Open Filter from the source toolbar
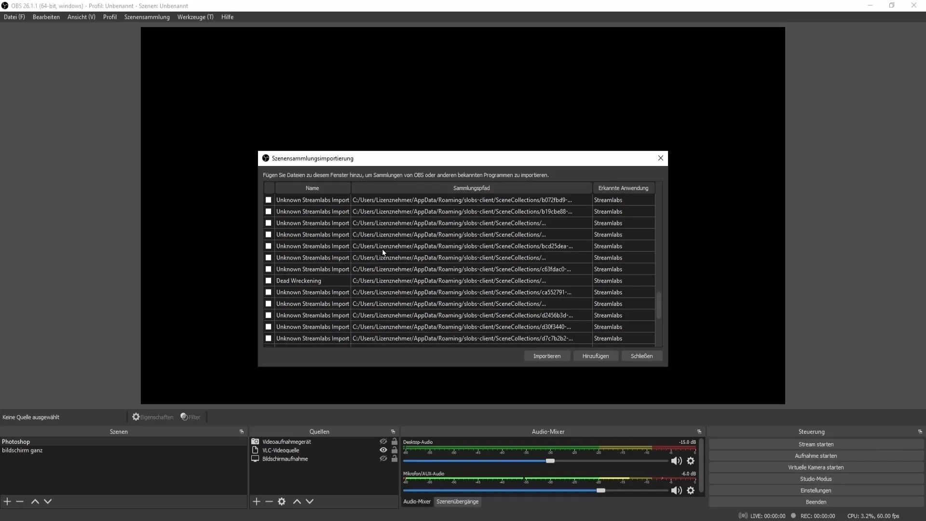This screenshot has width=926, height=521. click(191, 417)
